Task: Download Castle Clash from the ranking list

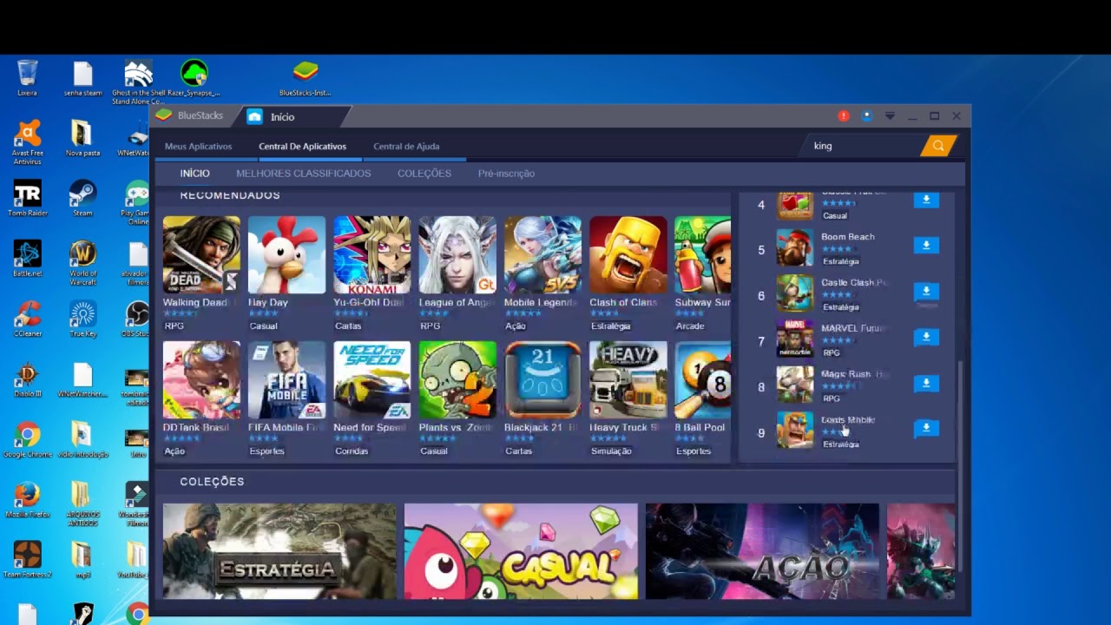Action: coord(926,291)
